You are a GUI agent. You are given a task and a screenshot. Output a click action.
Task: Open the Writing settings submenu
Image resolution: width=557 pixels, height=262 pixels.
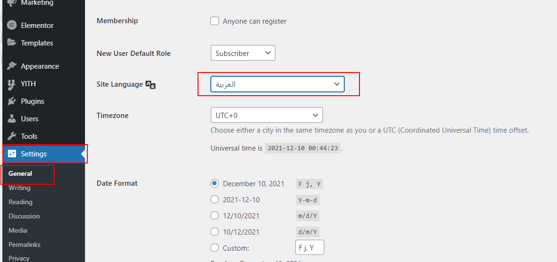coord(19,188)
